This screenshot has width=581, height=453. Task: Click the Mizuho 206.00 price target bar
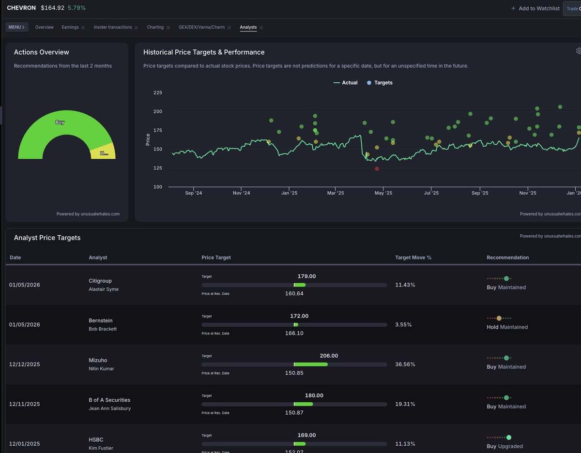(311, 364)
